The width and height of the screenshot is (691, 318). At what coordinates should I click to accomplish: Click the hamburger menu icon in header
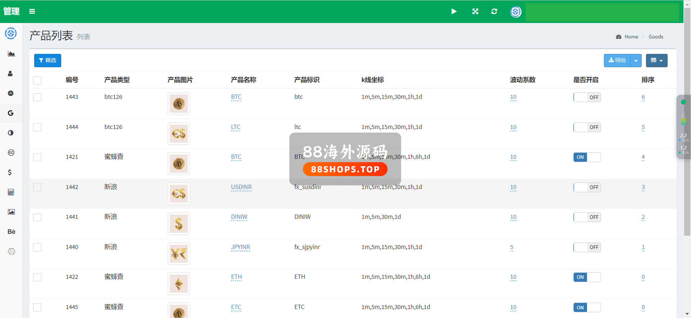(x=32, y=11)
